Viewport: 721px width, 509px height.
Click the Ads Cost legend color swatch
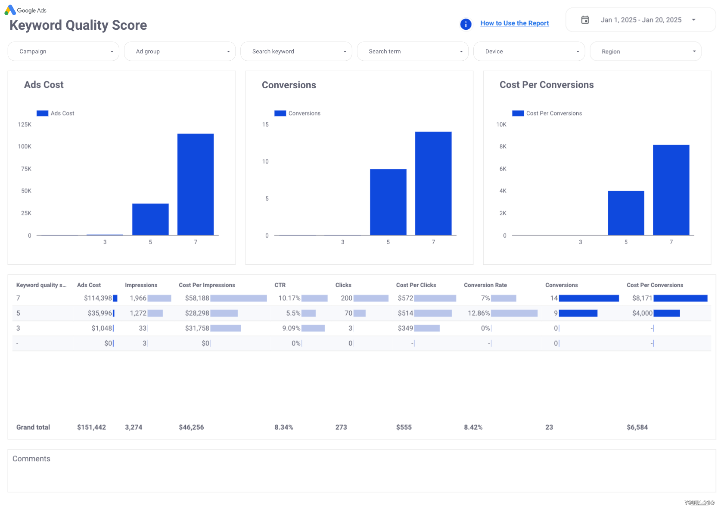pos(42,113)
